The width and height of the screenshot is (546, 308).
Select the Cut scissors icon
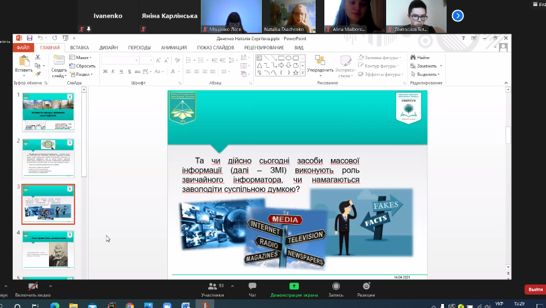coord(38,58)
